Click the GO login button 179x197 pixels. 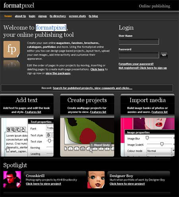[x=164, y=55]
